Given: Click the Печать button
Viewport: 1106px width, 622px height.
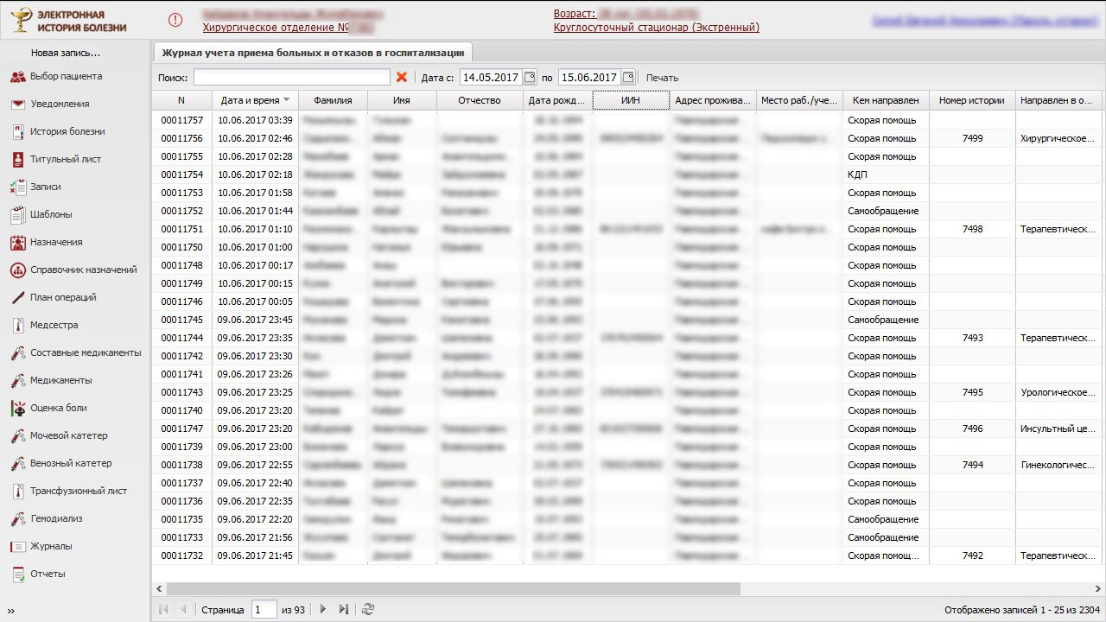Looking at the screenshot, I should [x=662, y=78].
